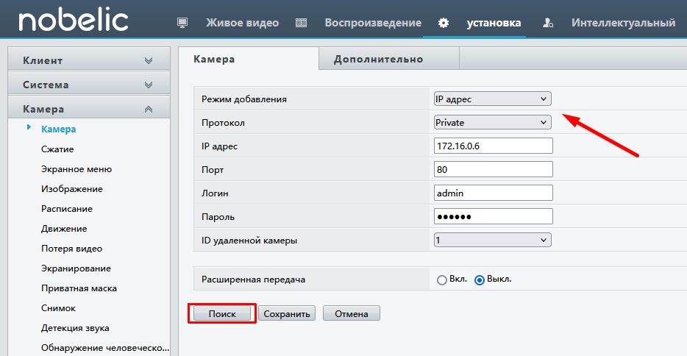Image resolution: width=687 pixels, height=356 pixels.
Task: Open Снимок in the sidebar
Action: point(58,308)
